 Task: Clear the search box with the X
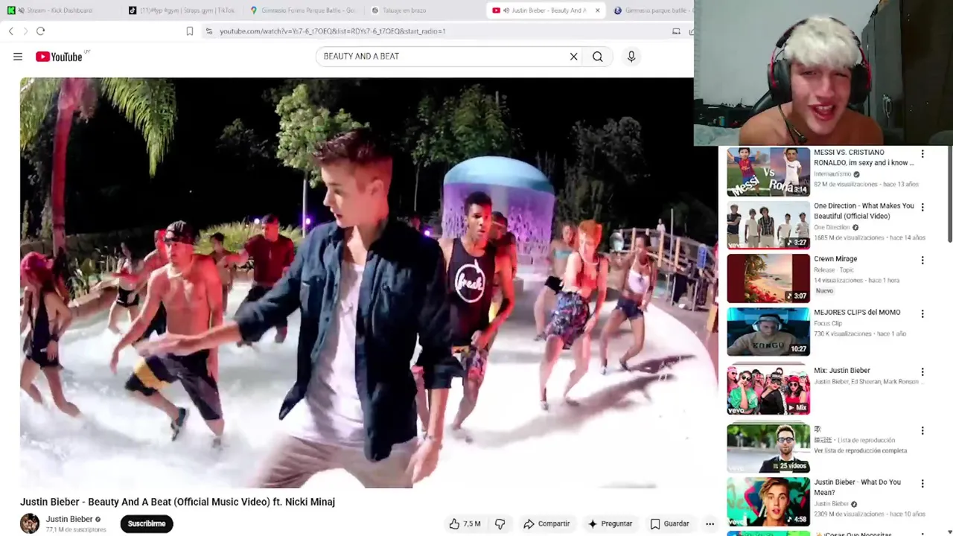[573, 57]
